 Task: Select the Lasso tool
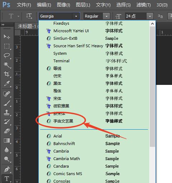click(x=7, y=55)
